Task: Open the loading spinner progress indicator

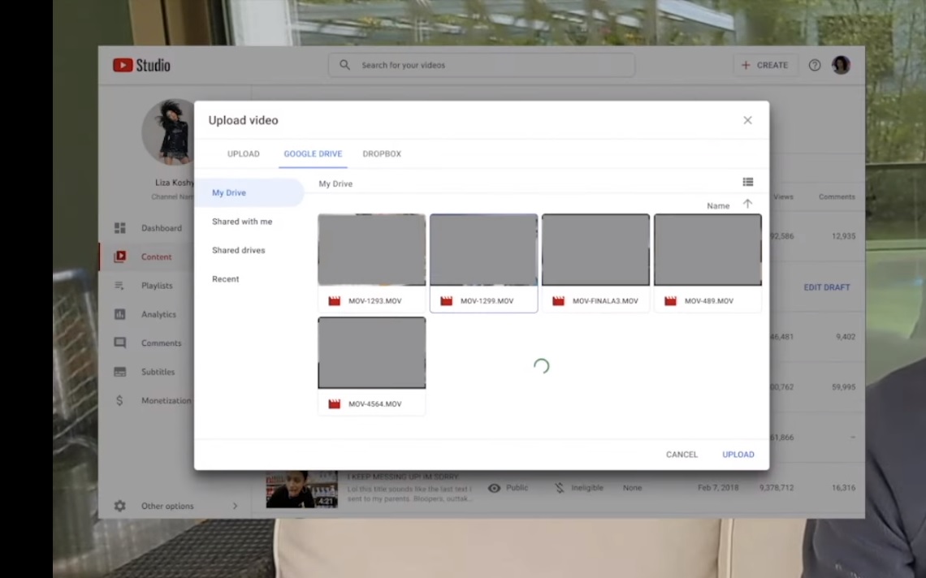Action: tap(542, 366)
